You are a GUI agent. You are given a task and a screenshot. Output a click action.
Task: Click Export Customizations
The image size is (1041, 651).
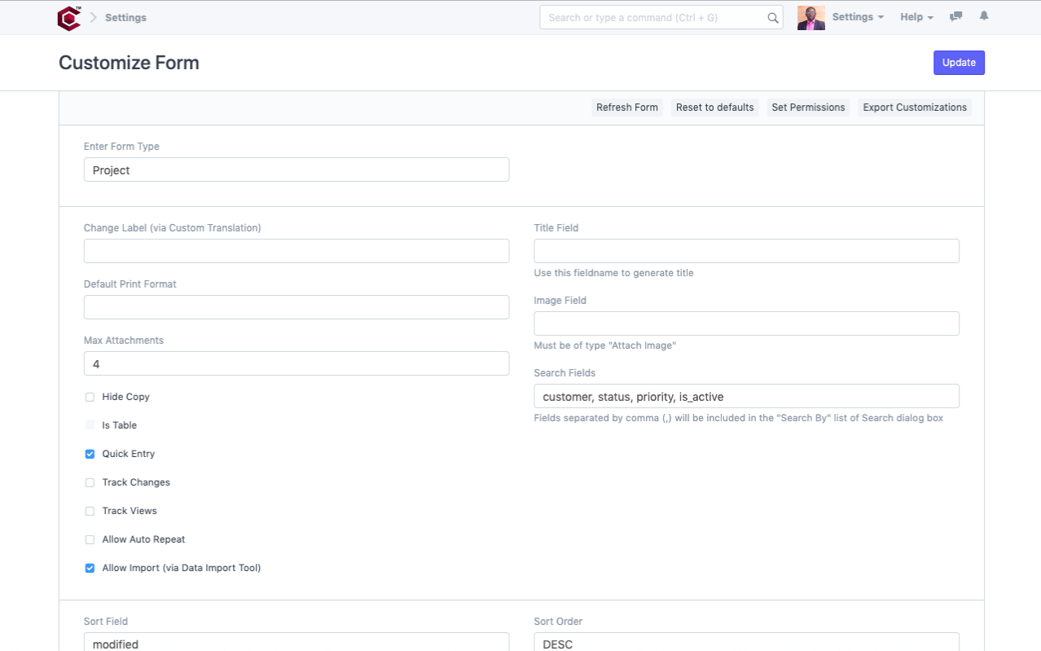click(x=914, y=107)
